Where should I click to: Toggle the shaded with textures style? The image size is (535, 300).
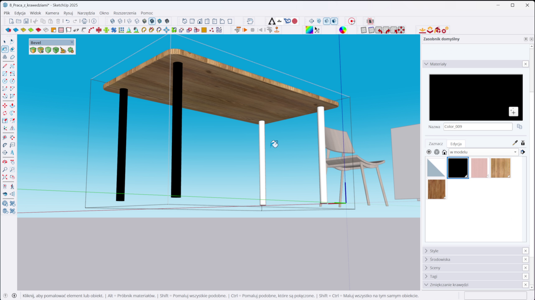(x=152, y=21)
